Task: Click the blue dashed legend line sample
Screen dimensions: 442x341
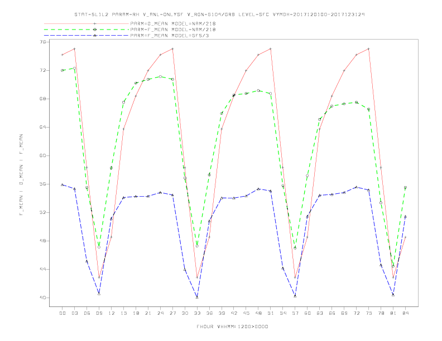Action: [87, 36]
